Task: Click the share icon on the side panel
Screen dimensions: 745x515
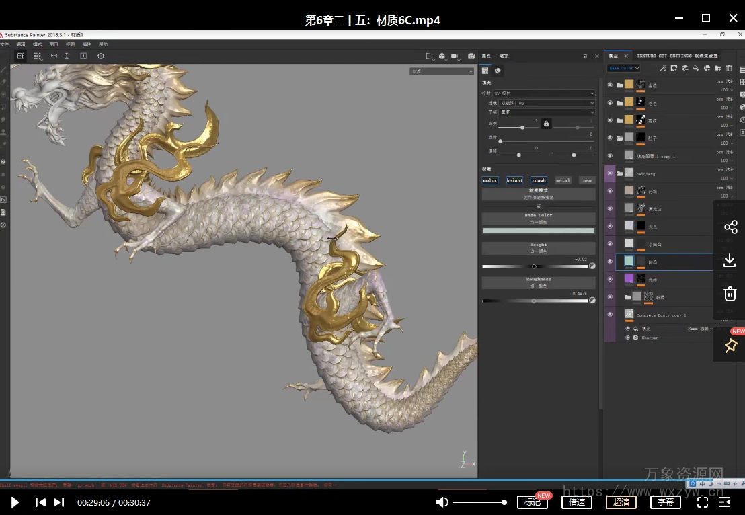Action: pos(730,227)
